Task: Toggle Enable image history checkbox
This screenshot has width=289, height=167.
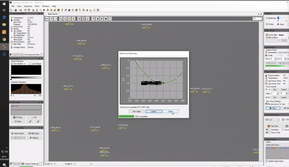Action: point(267,161)
